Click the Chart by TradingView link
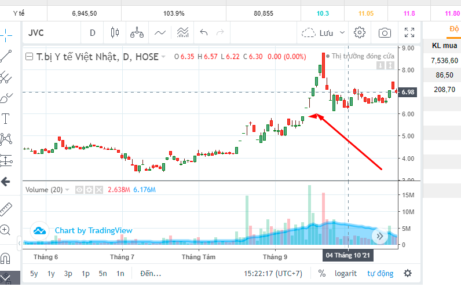 click(93, 231)
